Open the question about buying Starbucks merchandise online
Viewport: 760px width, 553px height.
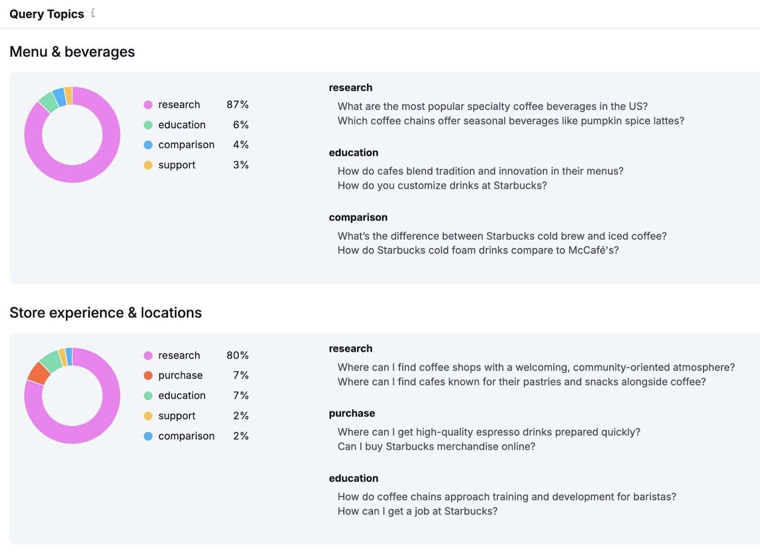(x=436, y=447)
